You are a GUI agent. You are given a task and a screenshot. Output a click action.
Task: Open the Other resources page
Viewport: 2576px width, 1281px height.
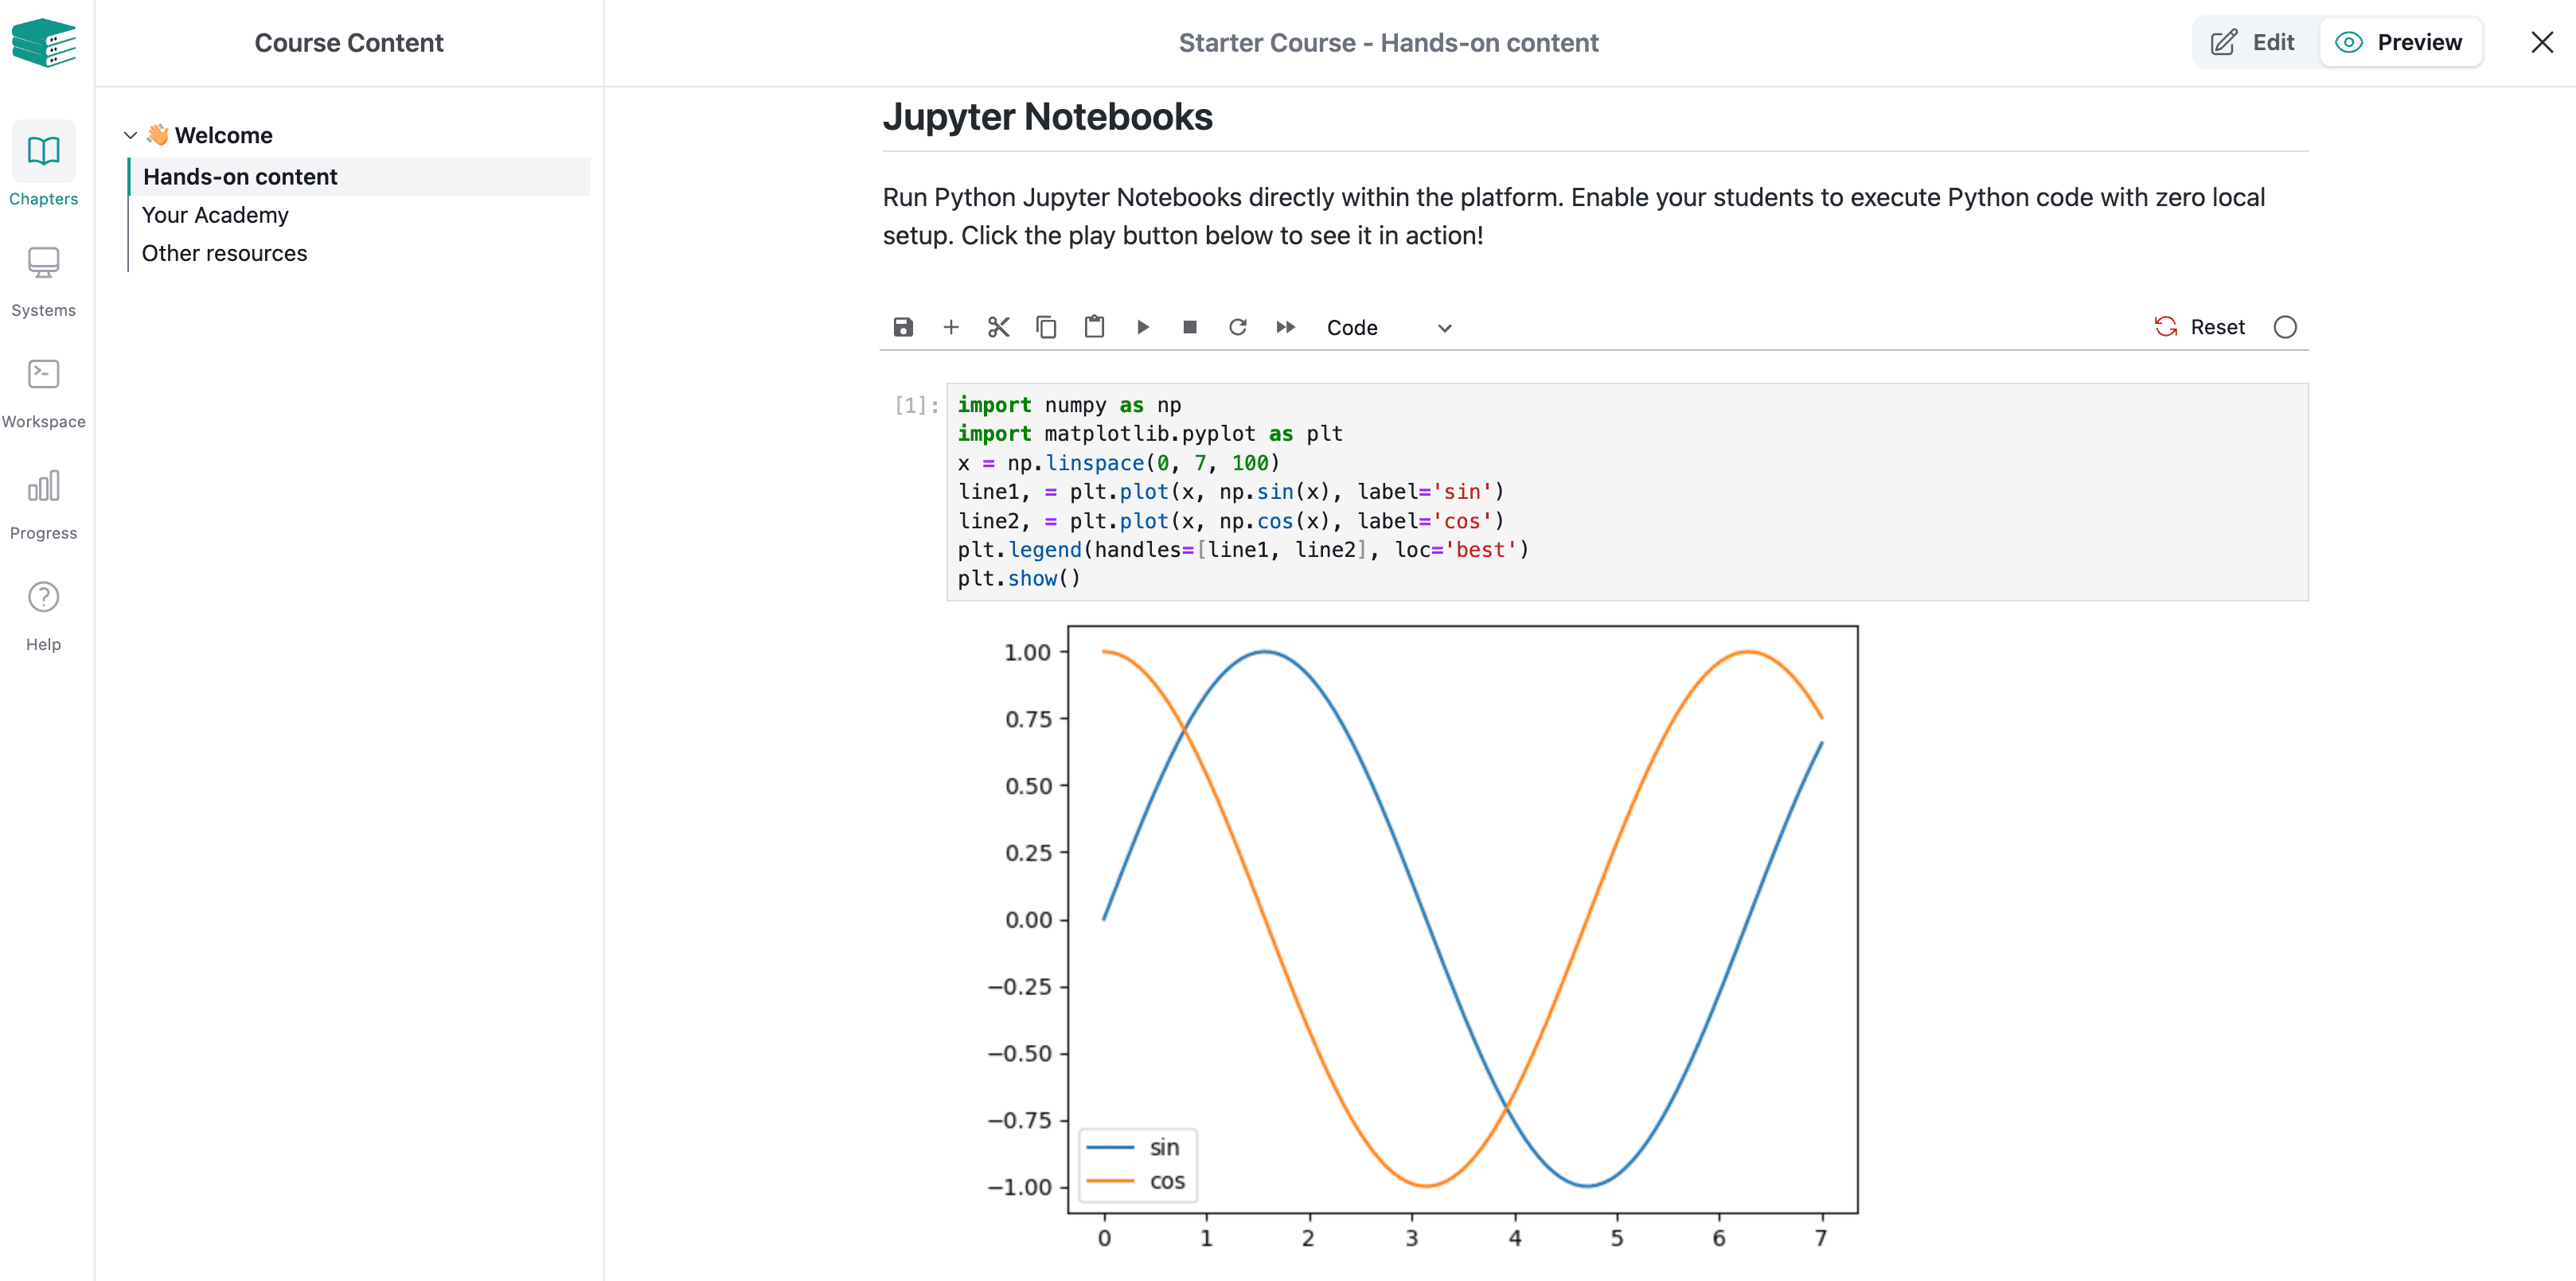pos(224,254)
